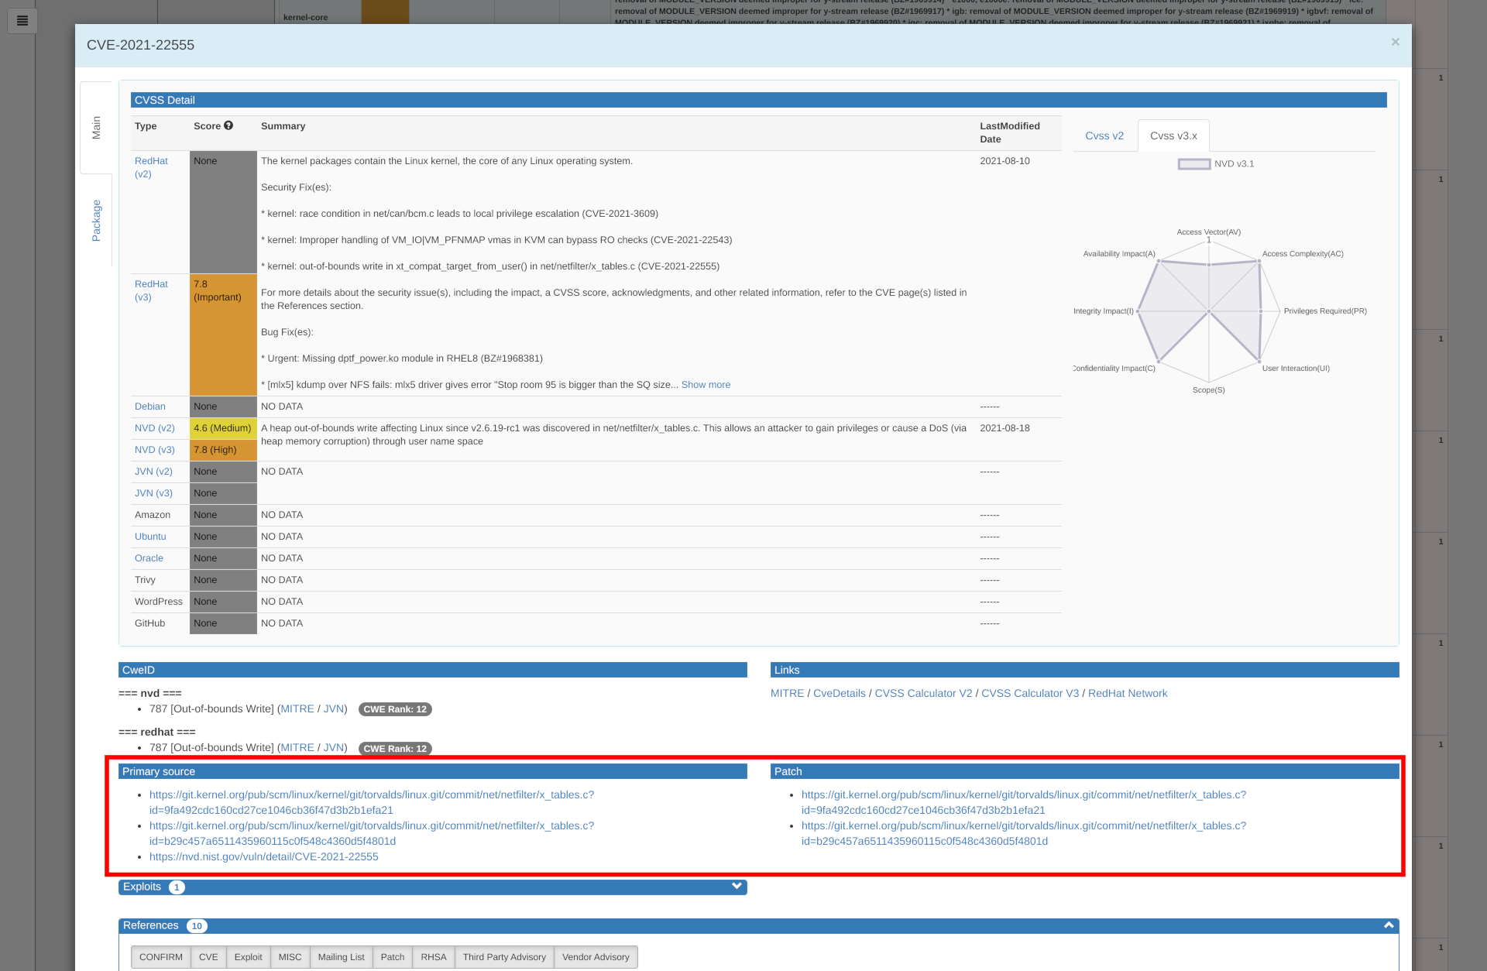Image resolution: width=1487 pixels, height=971 pixels.
Task: Open the JVN (v2) link
Action: 153,472
